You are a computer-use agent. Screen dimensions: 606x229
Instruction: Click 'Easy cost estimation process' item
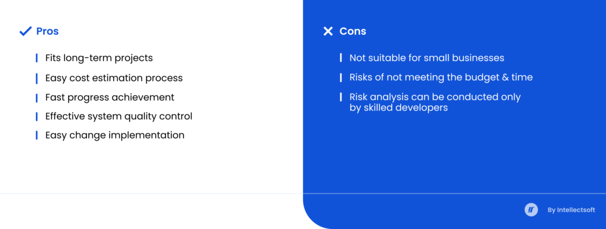click(114, 78)
